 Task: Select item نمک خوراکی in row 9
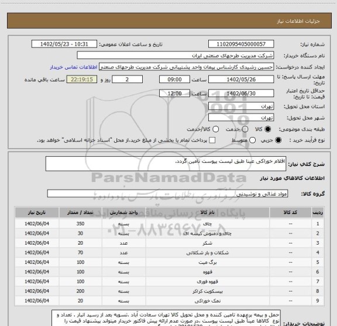point(207,301)
